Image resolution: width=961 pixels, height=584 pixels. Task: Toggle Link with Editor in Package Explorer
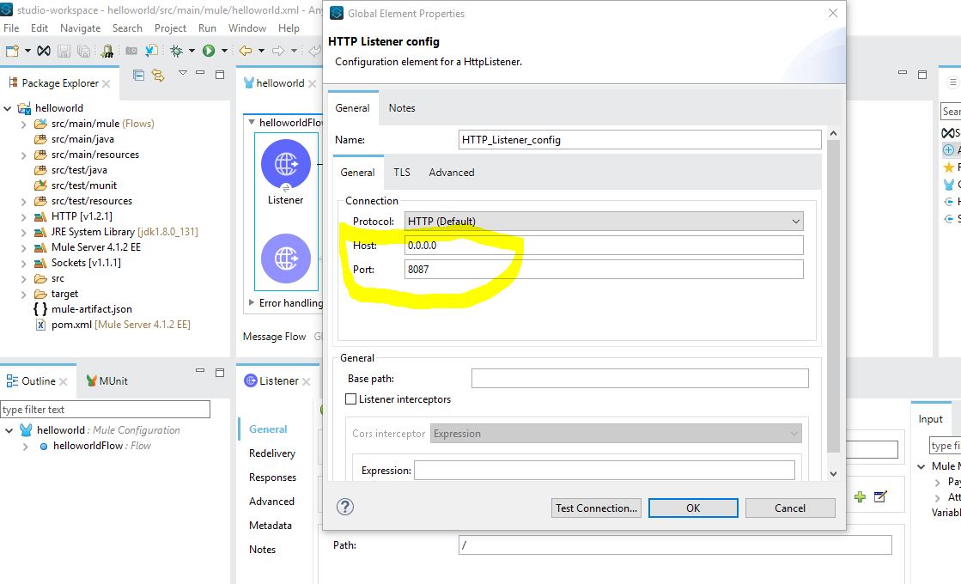coord(158,76)
